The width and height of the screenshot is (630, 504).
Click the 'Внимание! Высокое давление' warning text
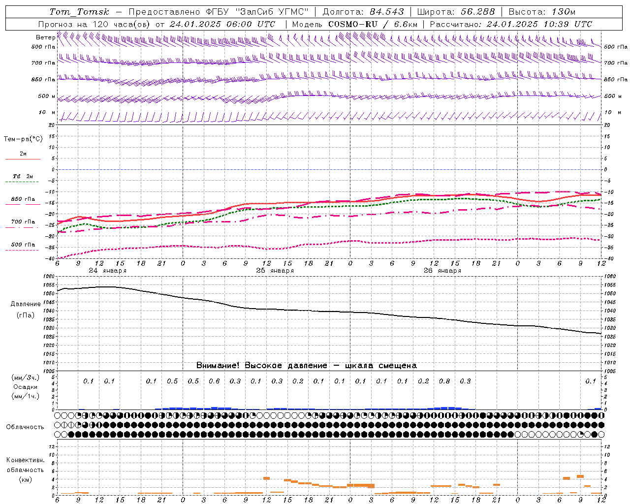pos(262,366)
